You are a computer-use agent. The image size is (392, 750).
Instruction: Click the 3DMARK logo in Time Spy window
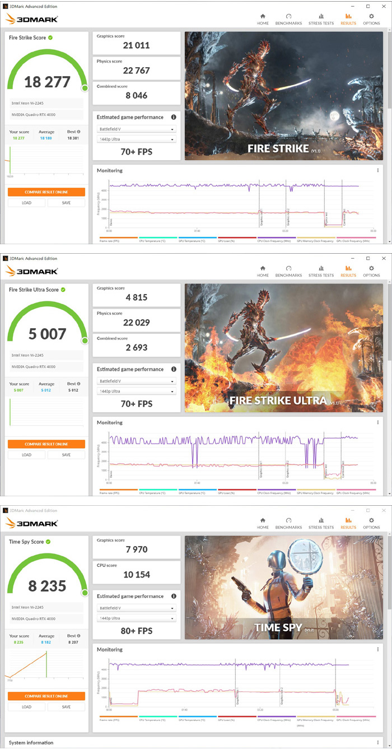pyautogui.click(x=31, y=524)
